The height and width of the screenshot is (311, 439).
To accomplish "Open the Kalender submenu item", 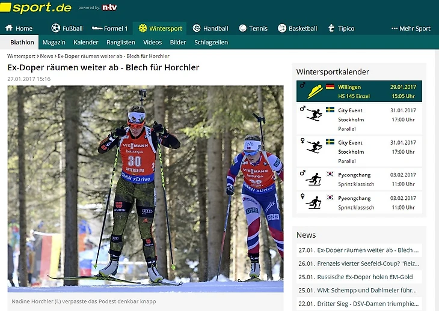I will click(x=85, y=43).
